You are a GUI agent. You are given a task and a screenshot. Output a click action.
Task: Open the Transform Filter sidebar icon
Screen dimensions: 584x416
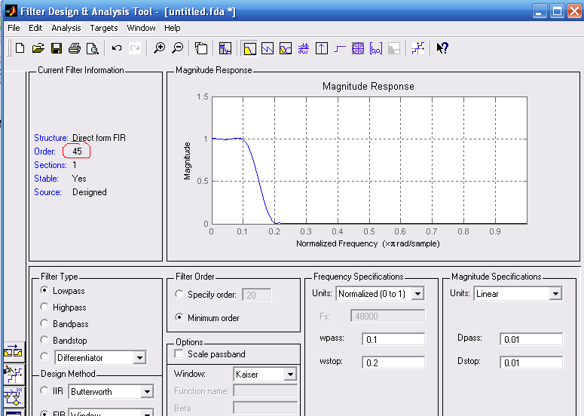point(13,351)
